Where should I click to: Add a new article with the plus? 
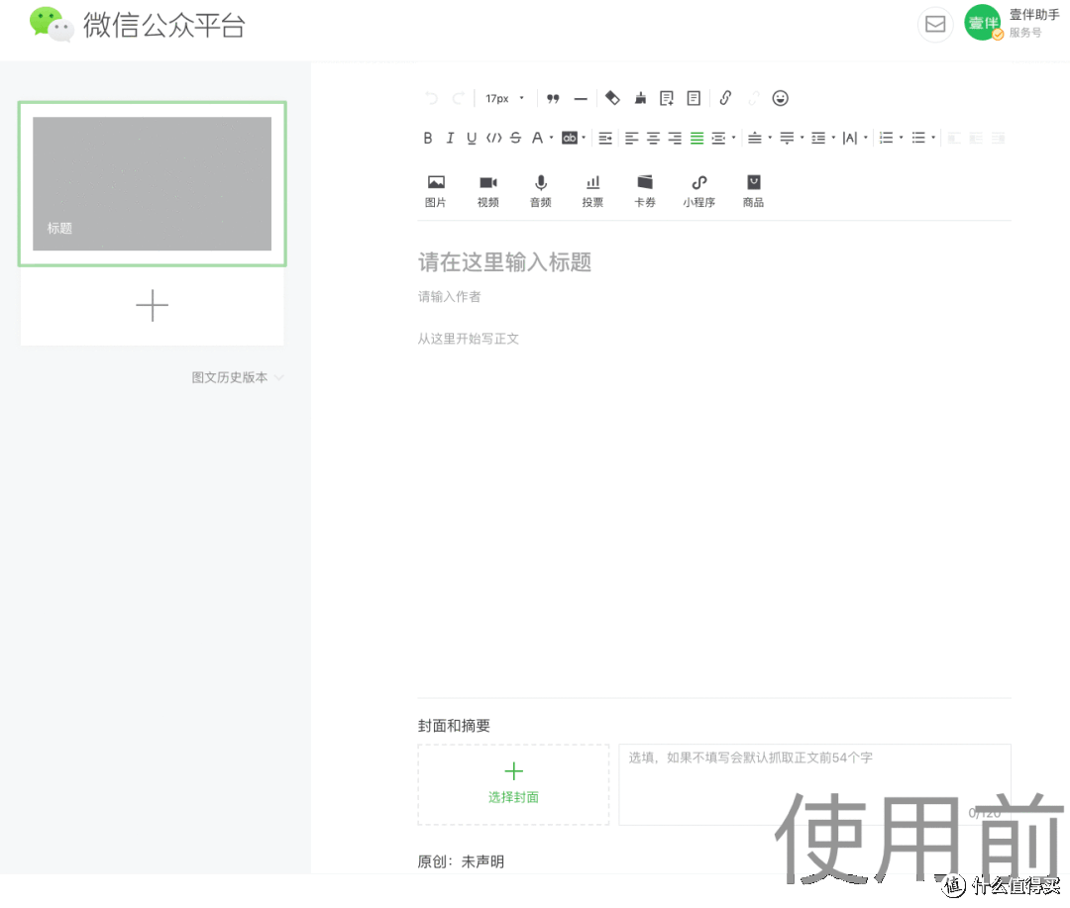(x=153, y=306)
